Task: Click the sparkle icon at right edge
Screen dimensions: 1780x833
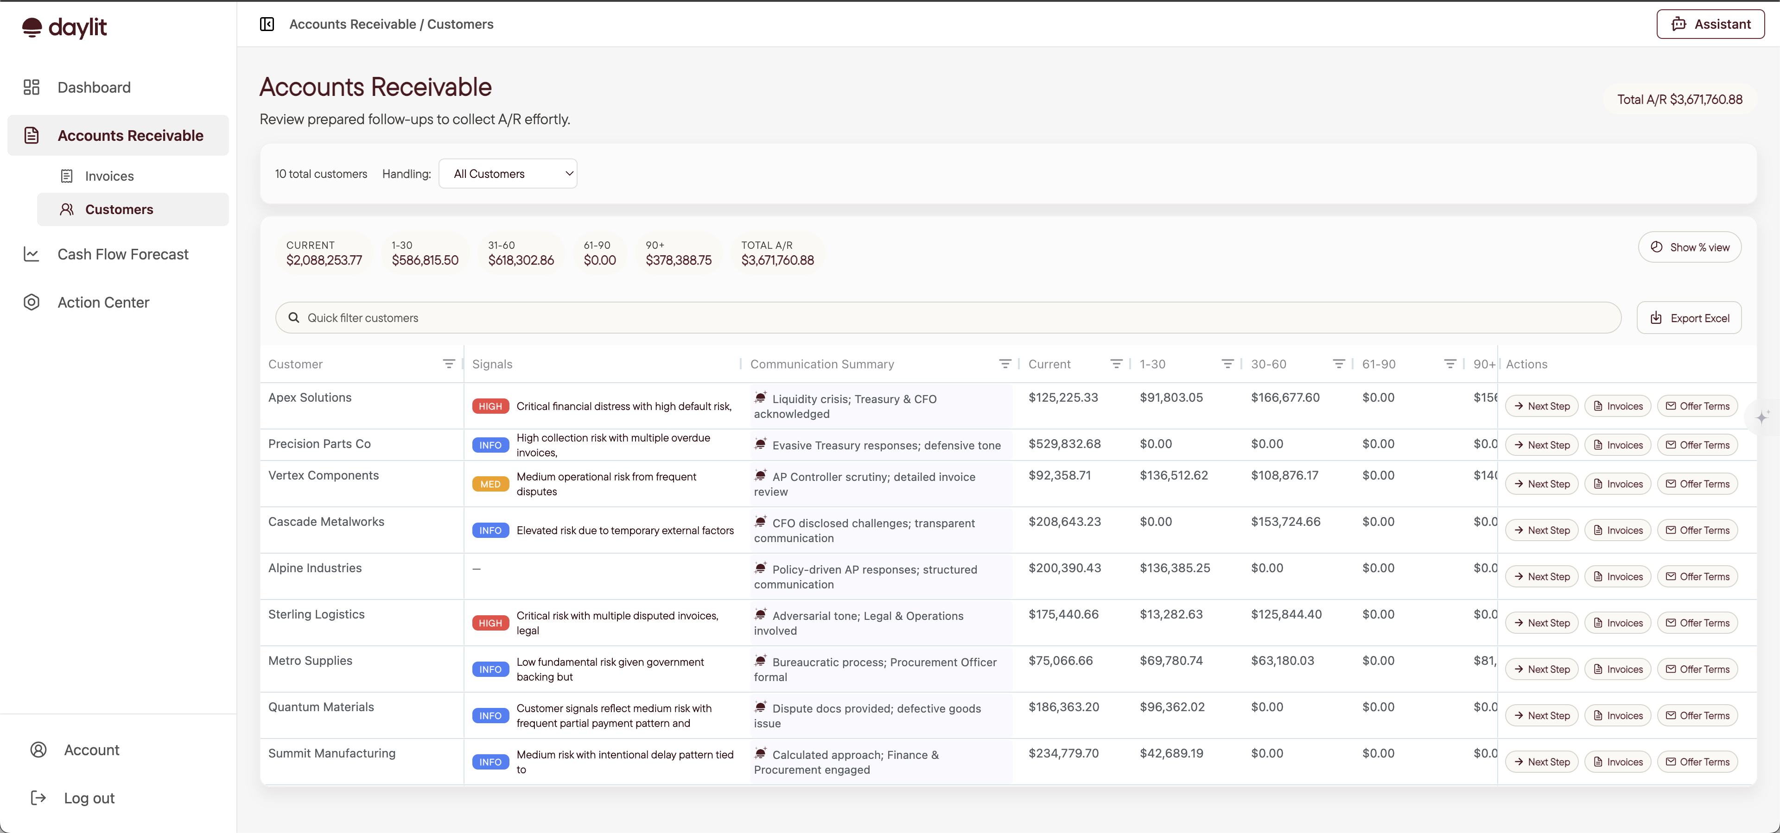Action: click(1762, 417)
